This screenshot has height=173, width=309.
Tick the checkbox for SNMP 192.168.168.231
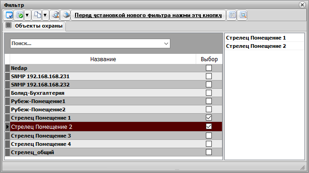pos(209,76)
